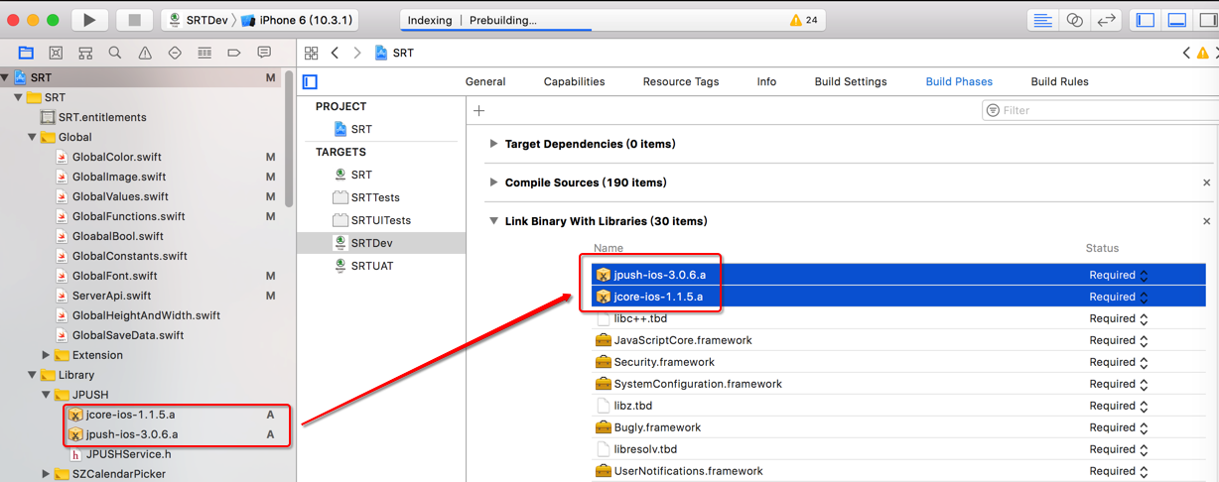Click the warning badge showing 24 issues
The width and height of the screenshot is (1219, 482).
[803, 20]
